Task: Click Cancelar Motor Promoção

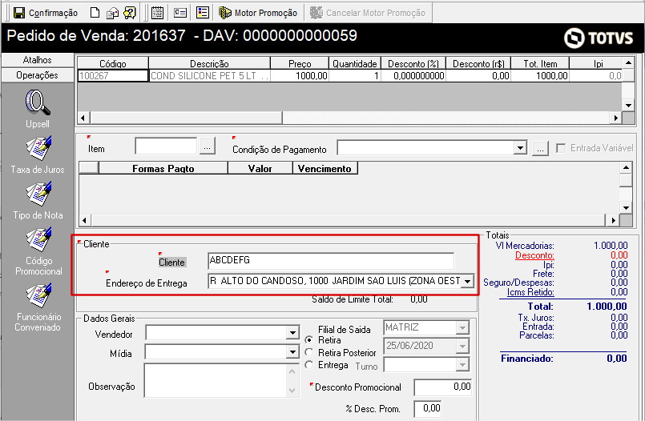Action: click(368, 13)
